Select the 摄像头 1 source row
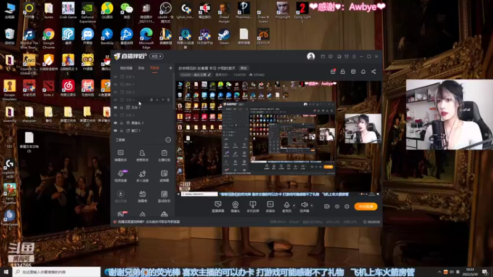This screenshot has height=277, width=493. 142,122
